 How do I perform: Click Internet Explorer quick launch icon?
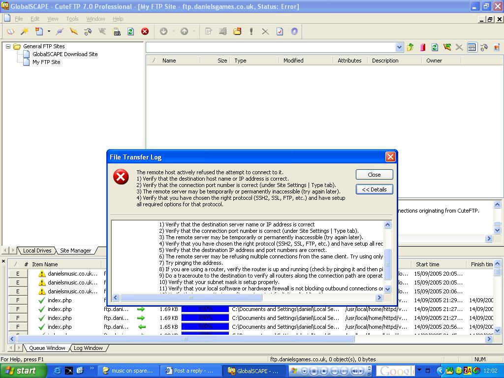tap(58, 371)
